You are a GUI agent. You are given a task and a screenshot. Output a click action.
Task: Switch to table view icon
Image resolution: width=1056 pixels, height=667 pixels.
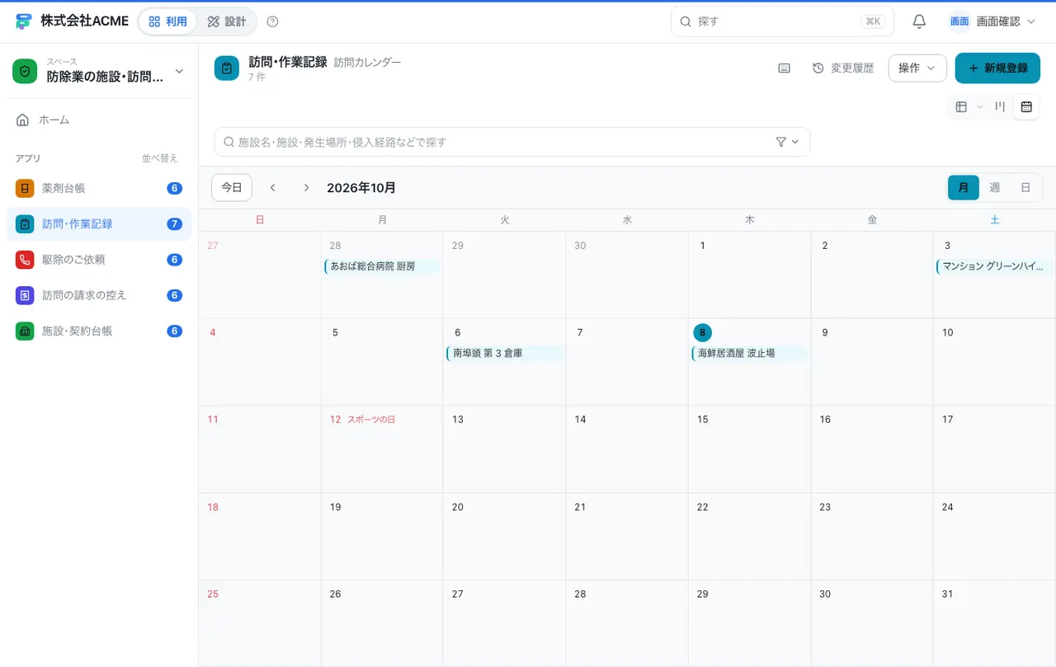tap(961, 106)
